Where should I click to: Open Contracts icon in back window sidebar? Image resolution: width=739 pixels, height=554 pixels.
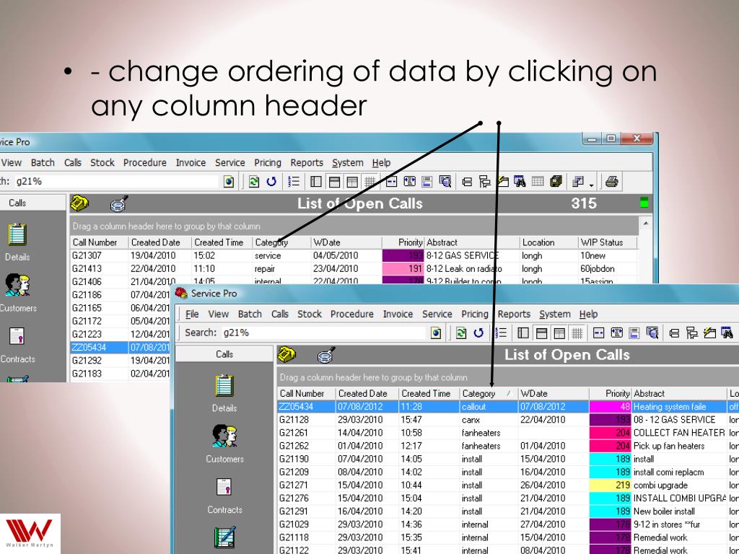17,336
